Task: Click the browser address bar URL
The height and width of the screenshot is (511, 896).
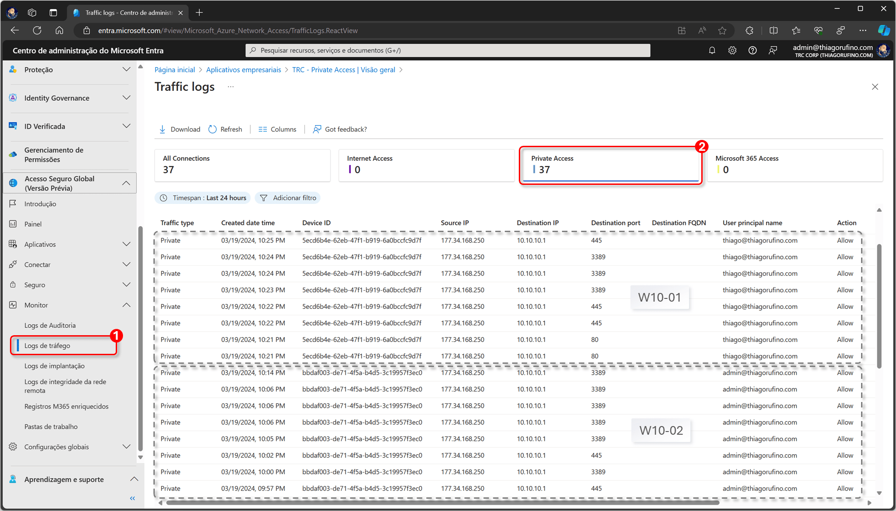Action: (228, 30)
